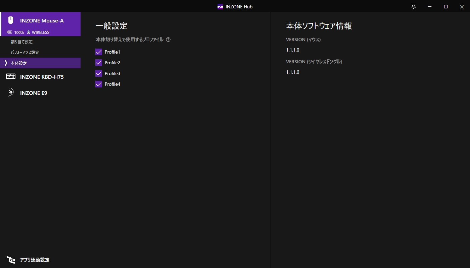Click the app link icon at bottom left
This screenshot has width=470, height=268.
click(x=11, y=260)
